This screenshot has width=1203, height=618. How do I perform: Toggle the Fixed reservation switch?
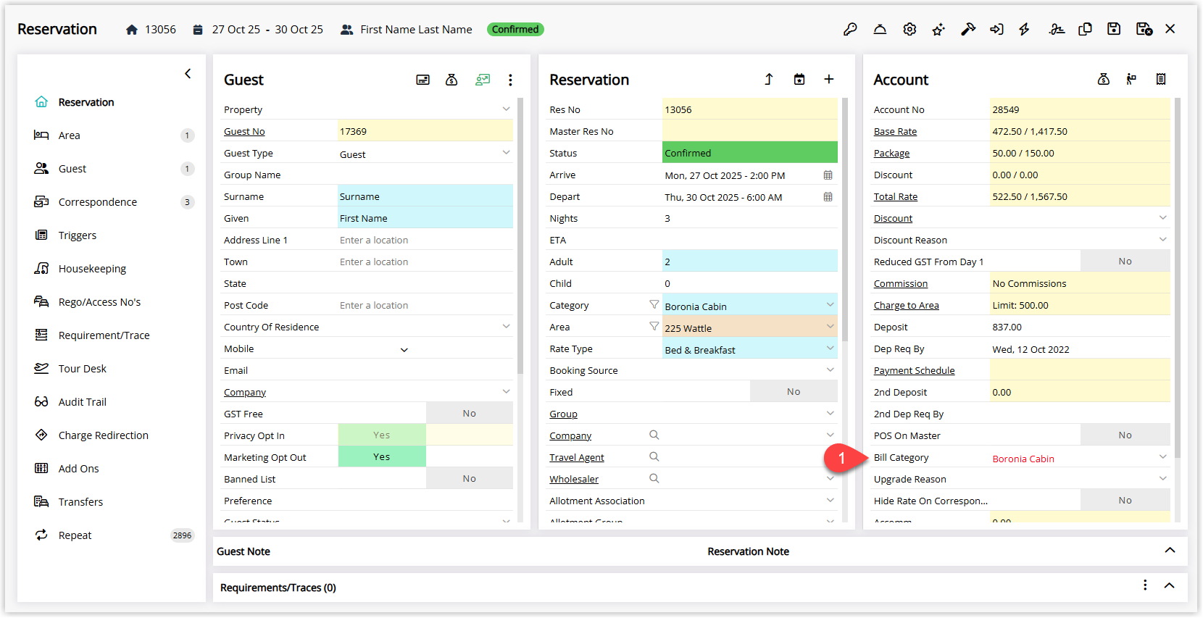794,391
